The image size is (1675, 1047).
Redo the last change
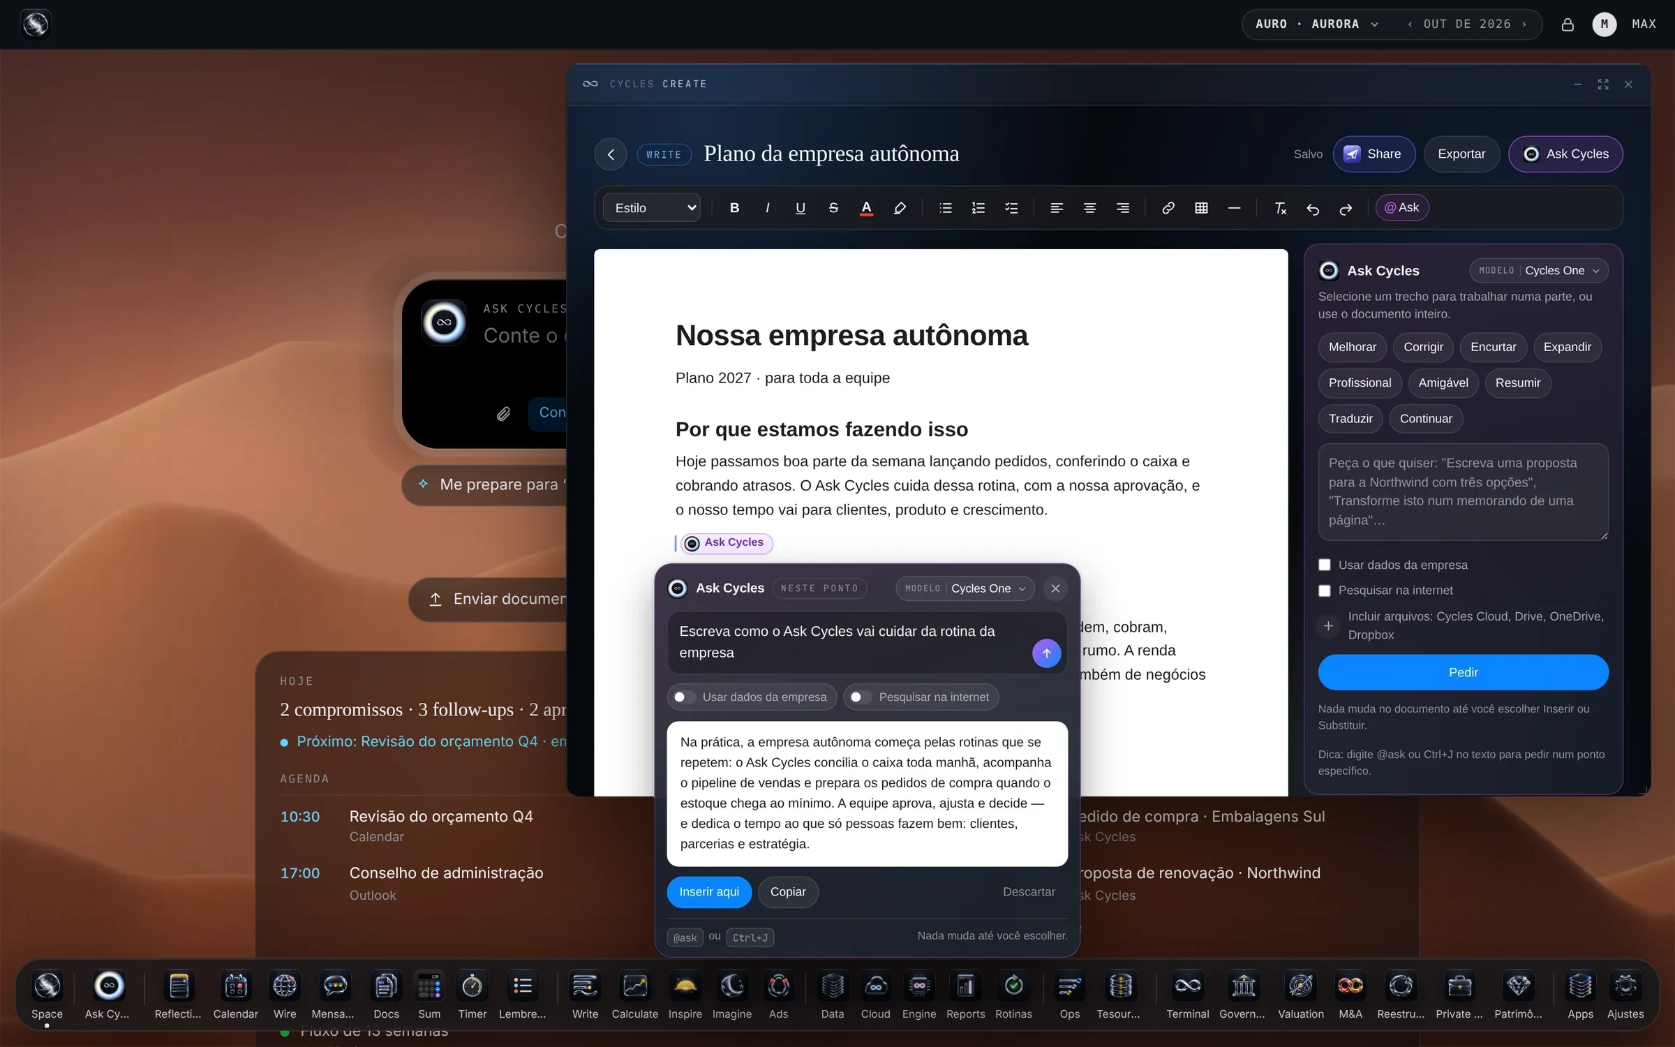point(1346,208)
